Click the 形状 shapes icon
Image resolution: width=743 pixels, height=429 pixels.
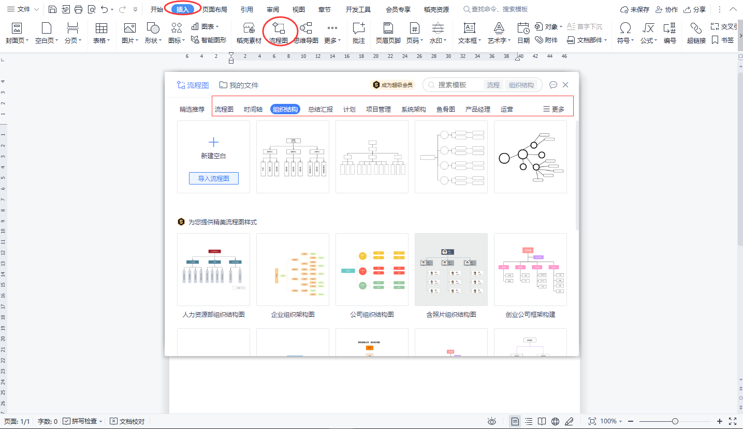(153, 28)
